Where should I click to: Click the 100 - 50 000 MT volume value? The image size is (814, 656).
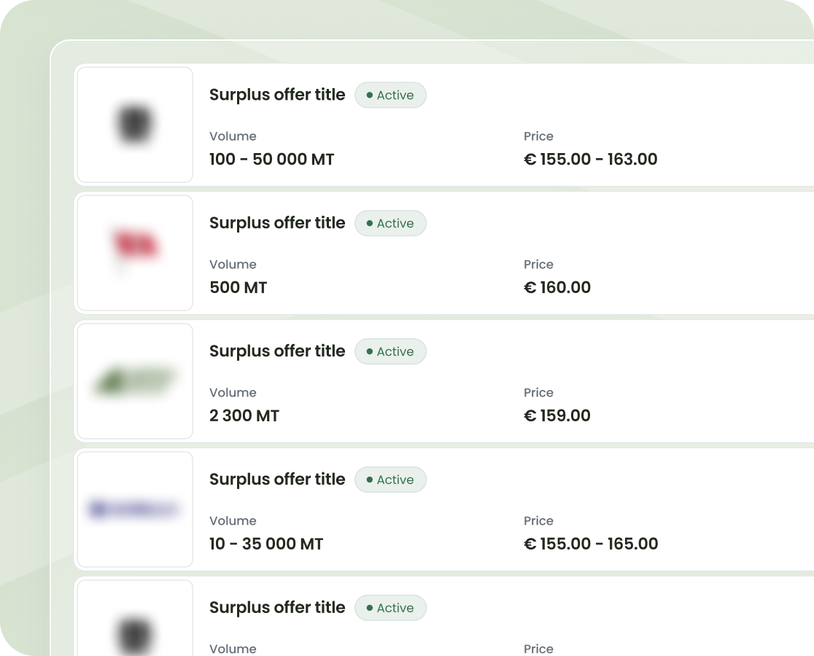[x=271, y=160]
